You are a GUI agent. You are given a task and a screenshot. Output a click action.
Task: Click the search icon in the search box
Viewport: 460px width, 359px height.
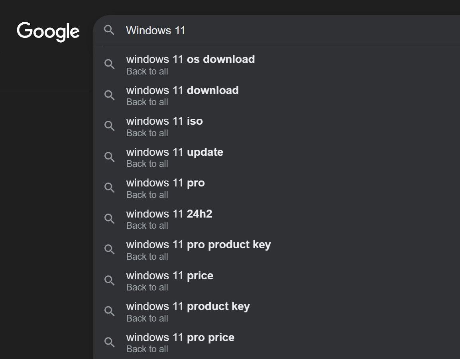(109, 30)
